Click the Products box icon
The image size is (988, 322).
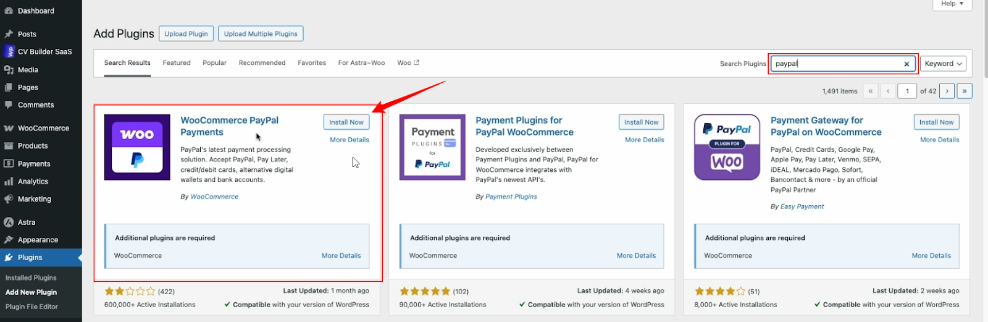[9, 146]
